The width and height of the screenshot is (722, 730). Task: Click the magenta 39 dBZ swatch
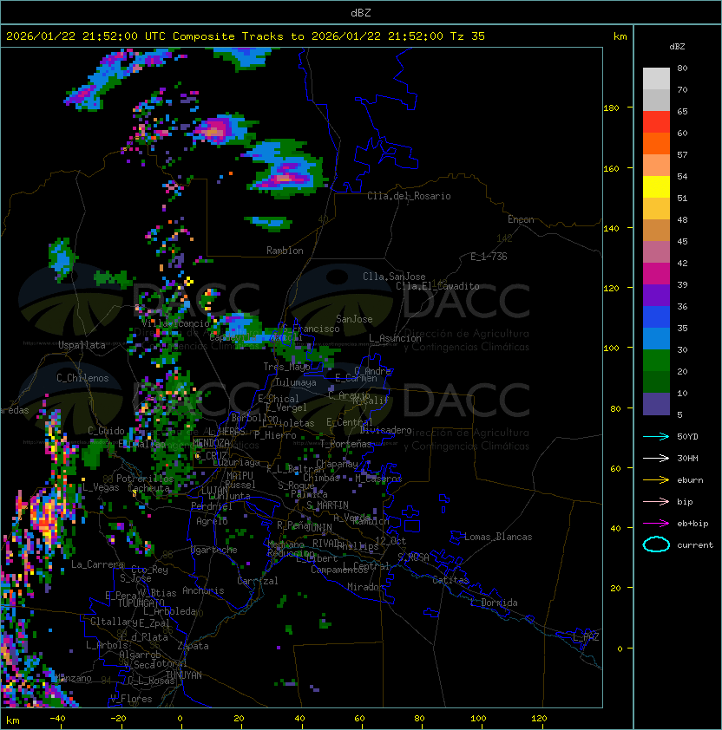click(x=656, y=273)
